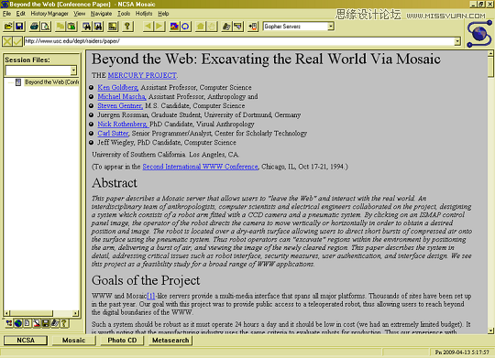Click the X cancel button beside the URL field
Image resolution: width=495 pixels, height=358 pixels.
click(7, 41)
